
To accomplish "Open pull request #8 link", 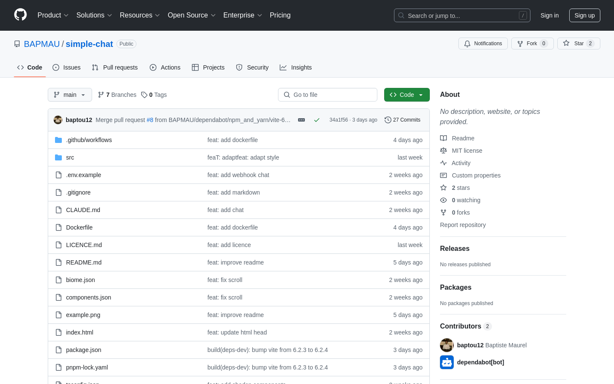I will (x=150, y=120).
